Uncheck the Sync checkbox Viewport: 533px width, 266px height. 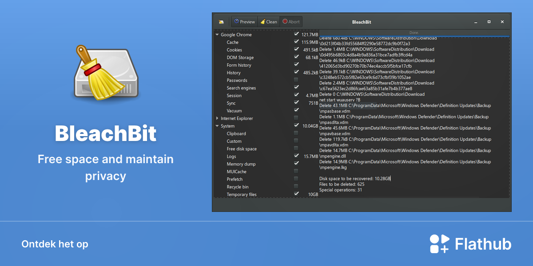(x=296, y=102)
